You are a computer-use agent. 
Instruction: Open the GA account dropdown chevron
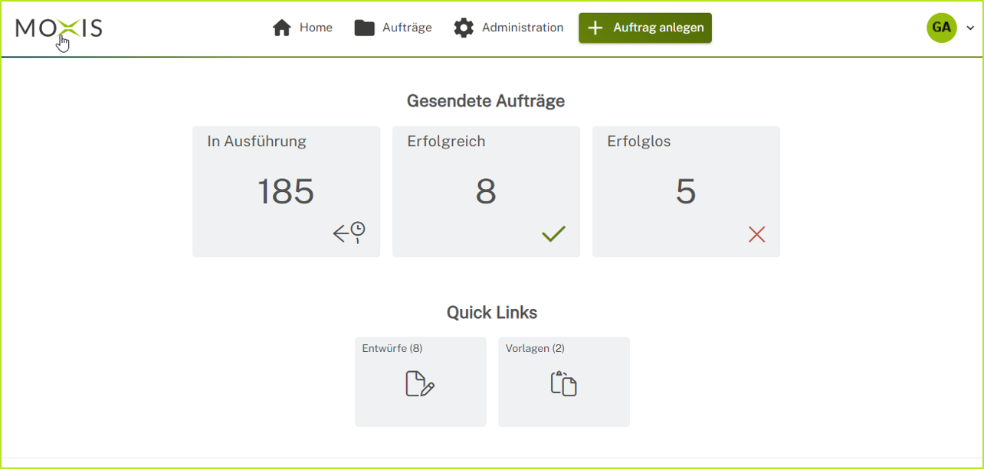click(972, 28)
